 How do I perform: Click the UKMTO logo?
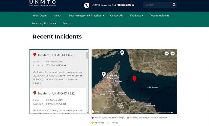point(43,3)
